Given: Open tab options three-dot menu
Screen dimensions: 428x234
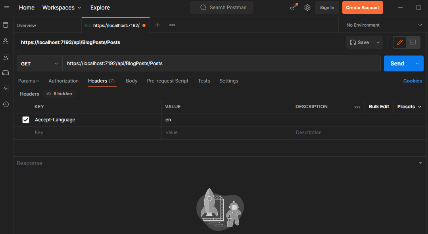Looking at the screenshot, I should point(172,25).
